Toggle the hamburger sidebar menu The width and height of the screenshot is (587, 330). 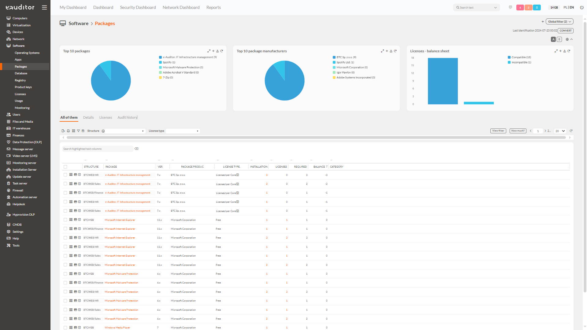pos(44,7)
